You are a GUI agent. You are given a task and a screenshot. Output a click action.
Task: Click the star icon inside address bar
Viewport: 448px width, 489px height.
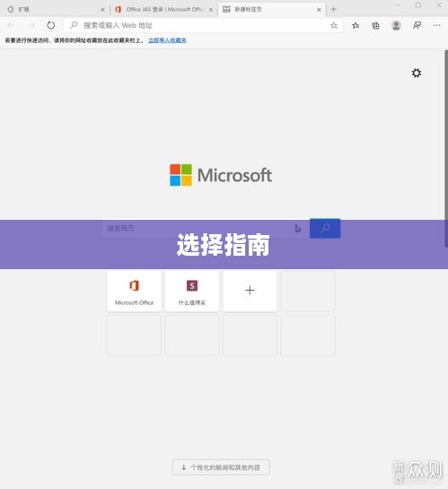click(334, 25)
